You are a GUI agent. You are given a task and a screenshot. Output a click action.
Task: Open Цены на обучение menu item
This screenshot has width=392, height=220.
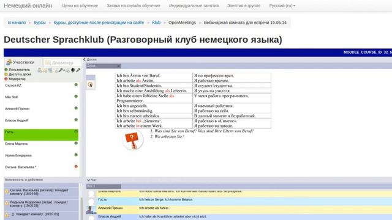pos(80,5)
